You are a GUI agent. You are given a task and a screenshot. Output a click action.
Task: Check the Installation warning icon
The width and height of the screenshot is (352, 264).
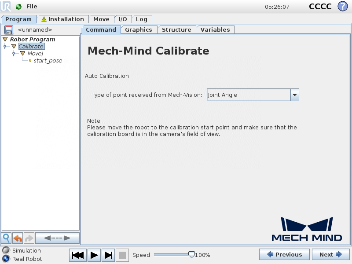tap(43, 19)
